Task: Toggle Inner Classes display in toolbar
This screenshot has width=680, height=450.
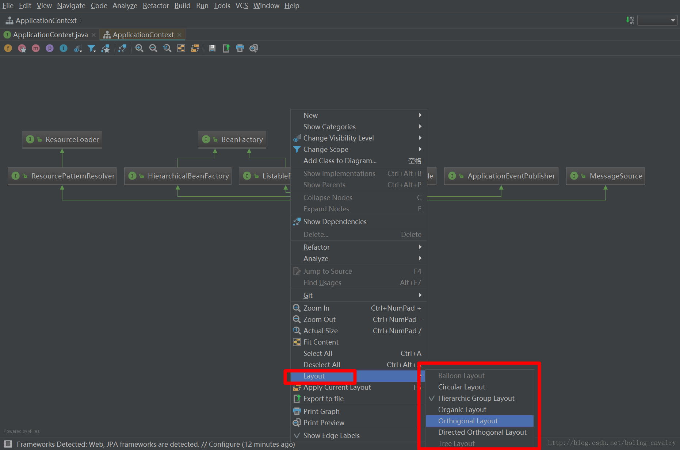Action: point(64,48)
